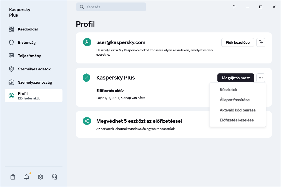Open the Biztonság sidebar section
The width and height of the screenshot is (281, 187).
[27, 42]
